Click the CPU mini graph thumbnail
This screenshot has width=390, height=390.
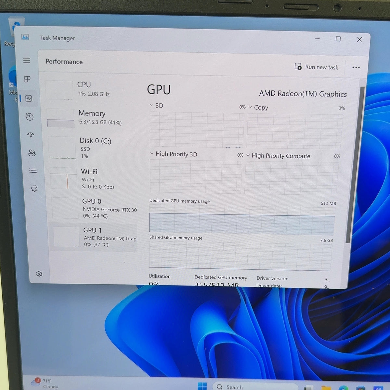tap(59, 90)
